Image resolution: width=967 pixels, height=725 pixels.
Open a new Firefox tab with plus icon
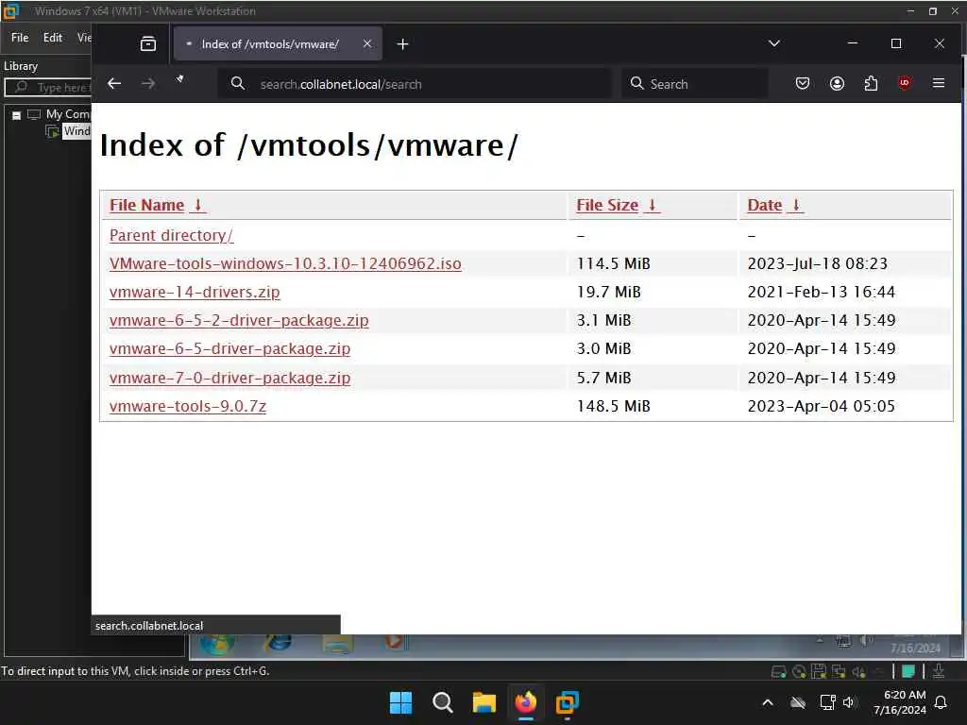(x=402, y=43)
